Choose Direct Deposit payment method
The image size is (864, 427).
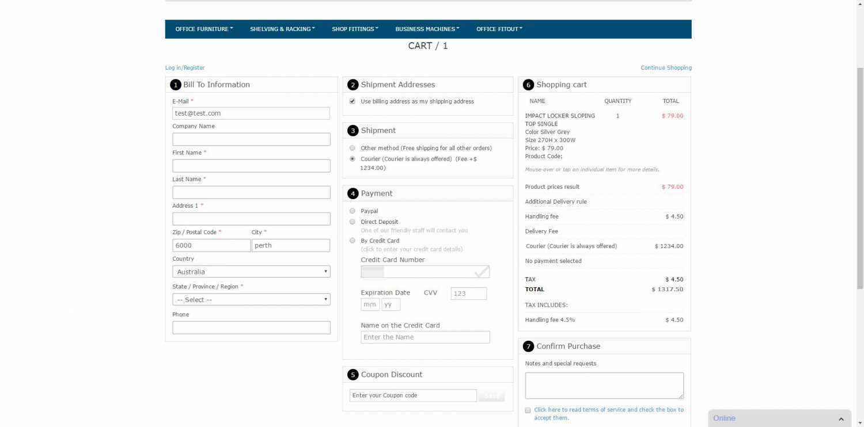[x=353, y=222]
